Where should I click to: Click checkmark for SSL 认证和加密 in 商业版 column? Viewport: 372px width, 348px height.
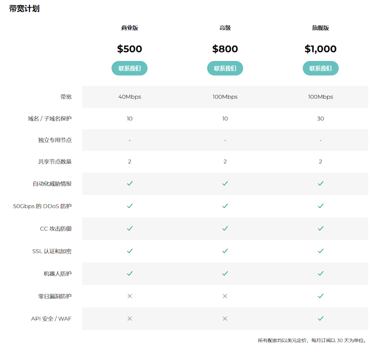pyautogui.click(x=130, y=251)
